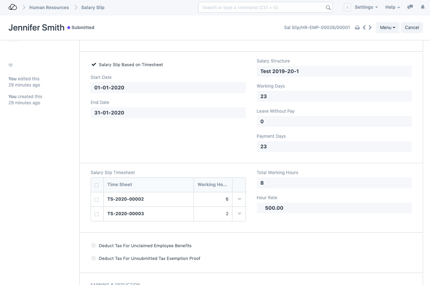Open the Settings menu
430x285 pixels.
click(366, 7)
